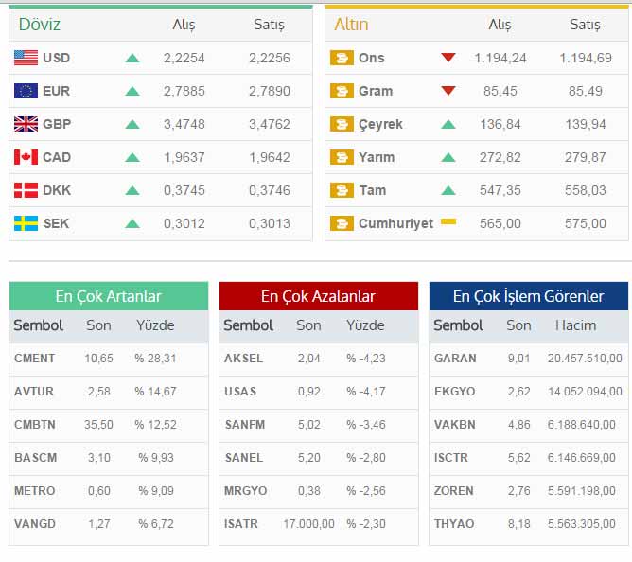Viewport: 632px width, 562px height.
Task: Select the Swedish flag icon beside SEK
Action: pyautogui.click(x=26, y=223)
